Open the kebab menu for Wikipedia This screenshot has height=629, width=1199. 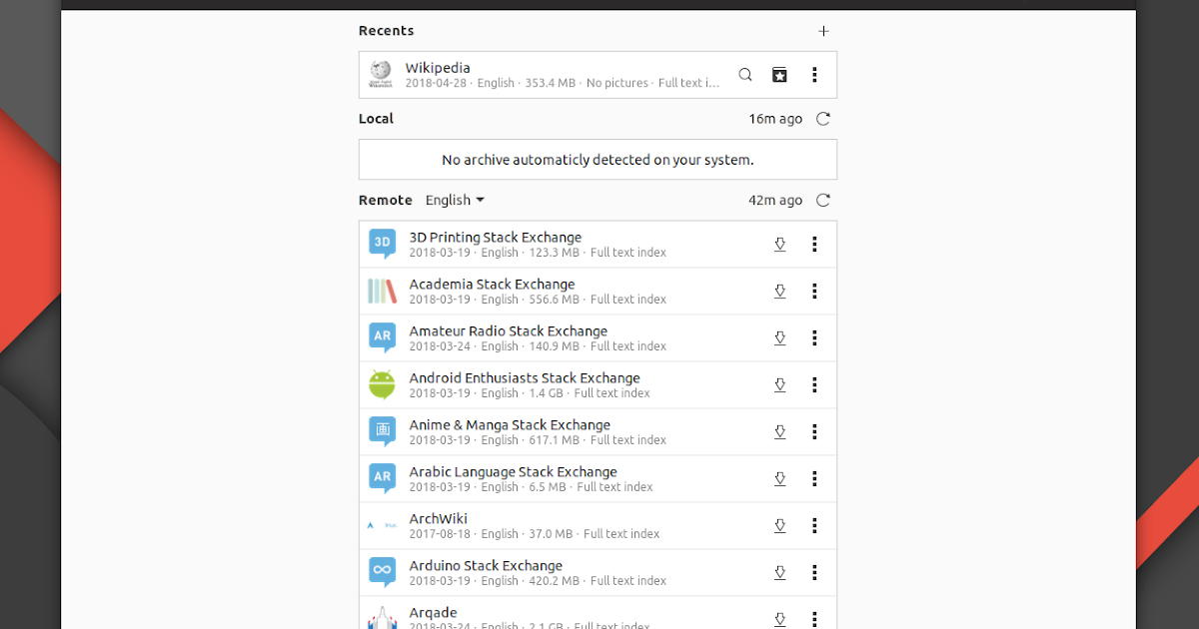click(x=814, y=74)
